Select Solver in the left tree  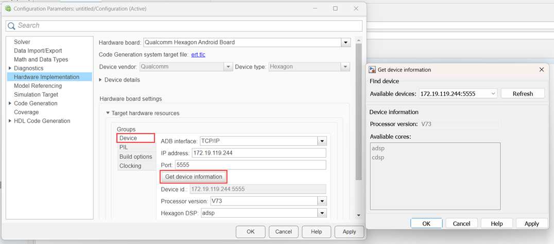(x=22, y=42)
